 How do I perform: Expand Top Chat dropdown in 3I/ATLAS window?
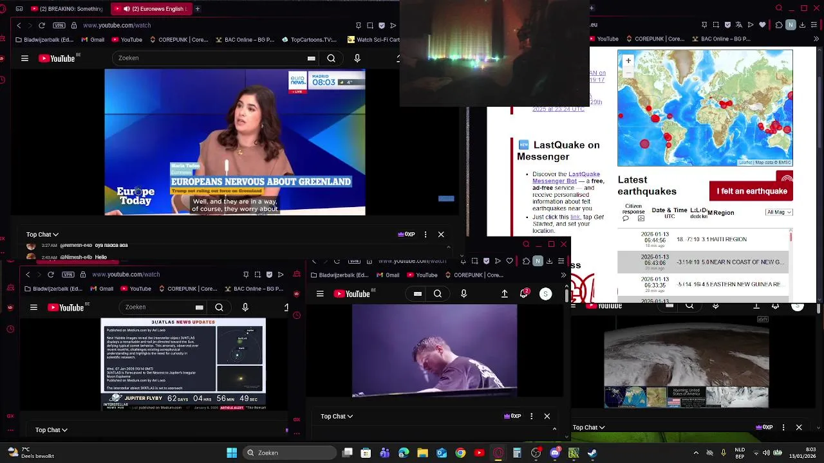[51, 430]
